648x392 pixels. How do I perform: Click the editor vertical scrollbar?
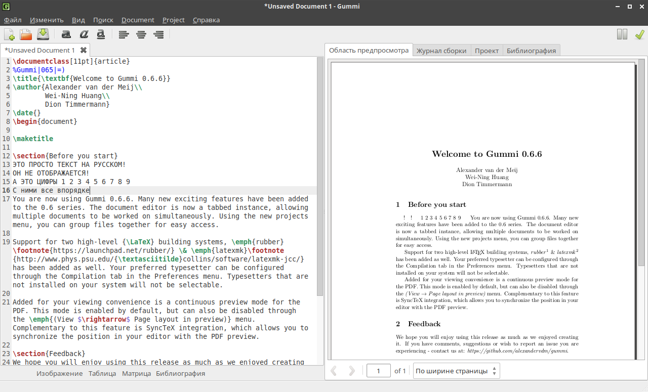tap(320, 177)
